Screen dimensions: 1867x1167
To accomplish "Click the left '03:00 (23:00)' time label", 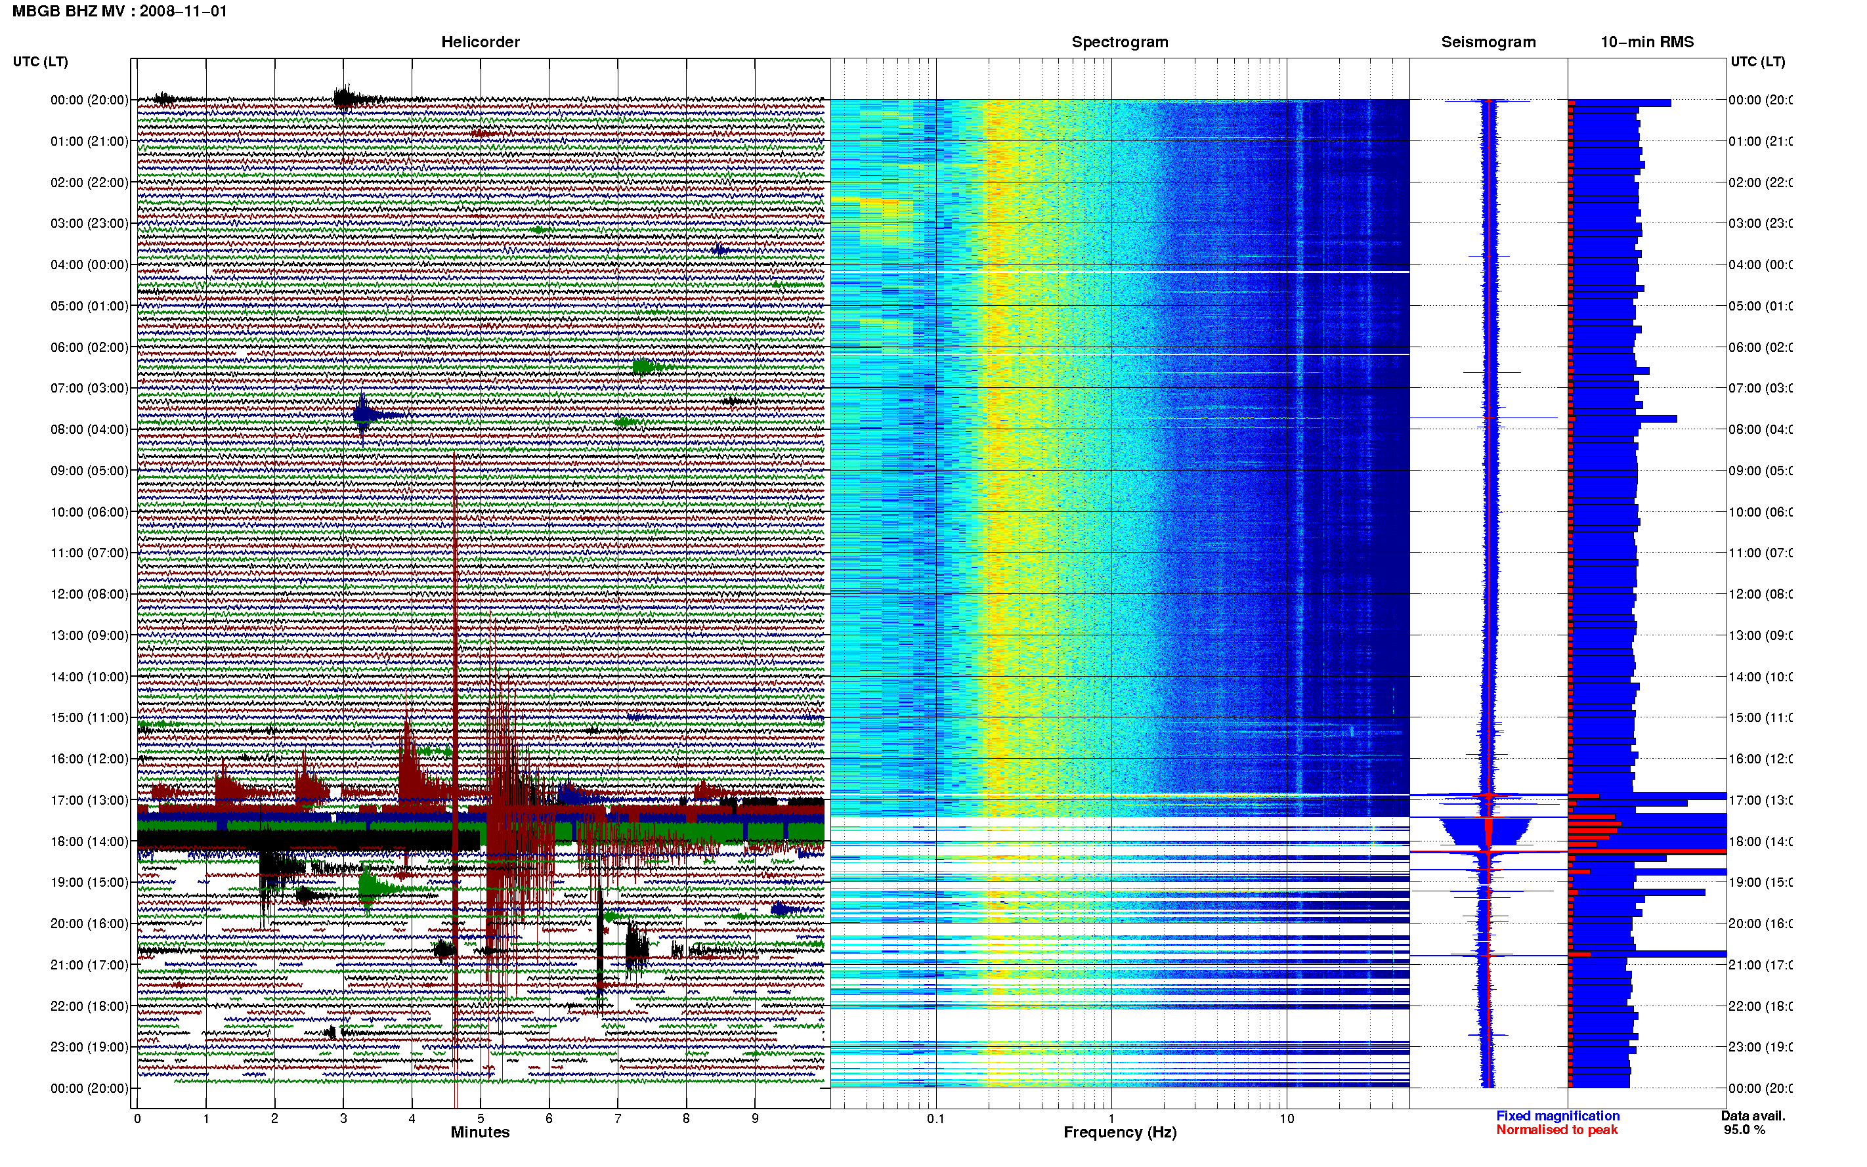I will 89,224.
